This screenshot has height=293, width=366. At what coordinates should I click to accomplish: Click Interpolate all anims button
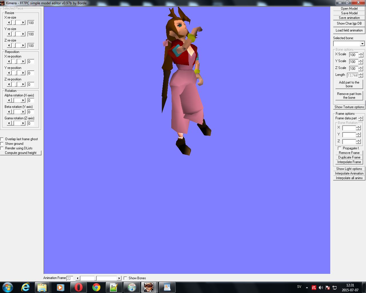(x=349, y=178)
